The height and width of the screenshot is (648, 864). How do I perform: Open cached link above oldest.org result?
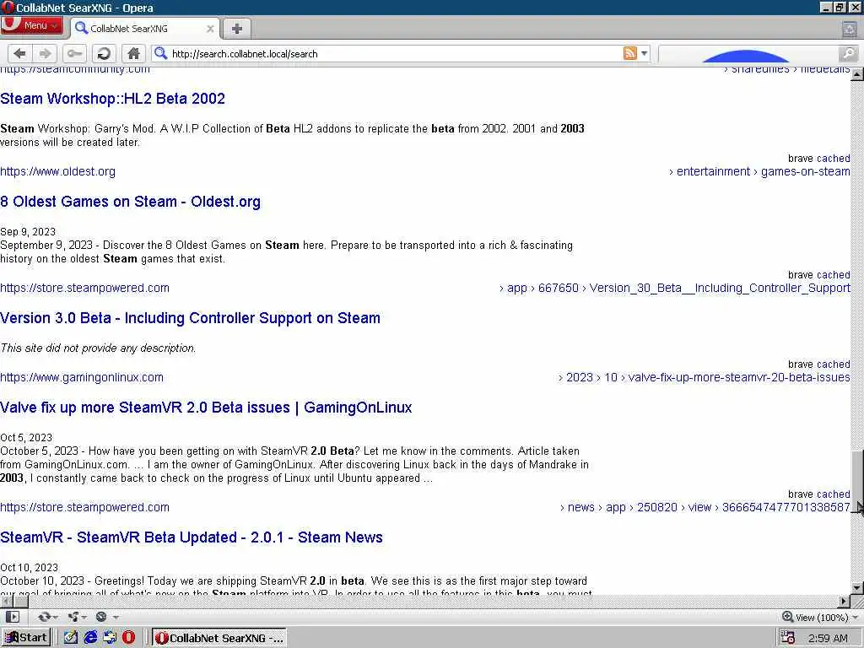(833, 158)
